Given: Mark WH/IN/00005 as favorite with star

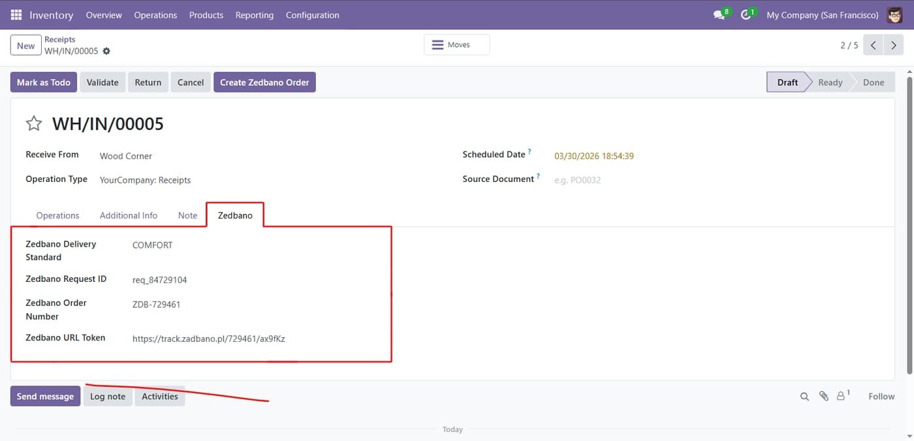Looking at the screenshot, I should (33, 123).
